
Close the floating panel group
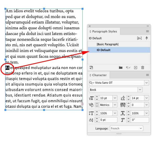[x=90, y=26]
